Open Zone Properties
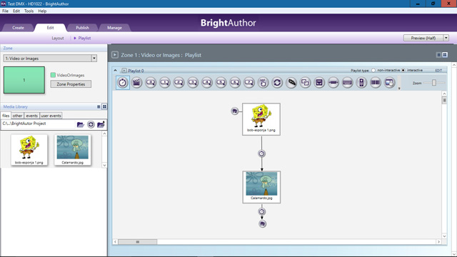 (x=71, y=84)
